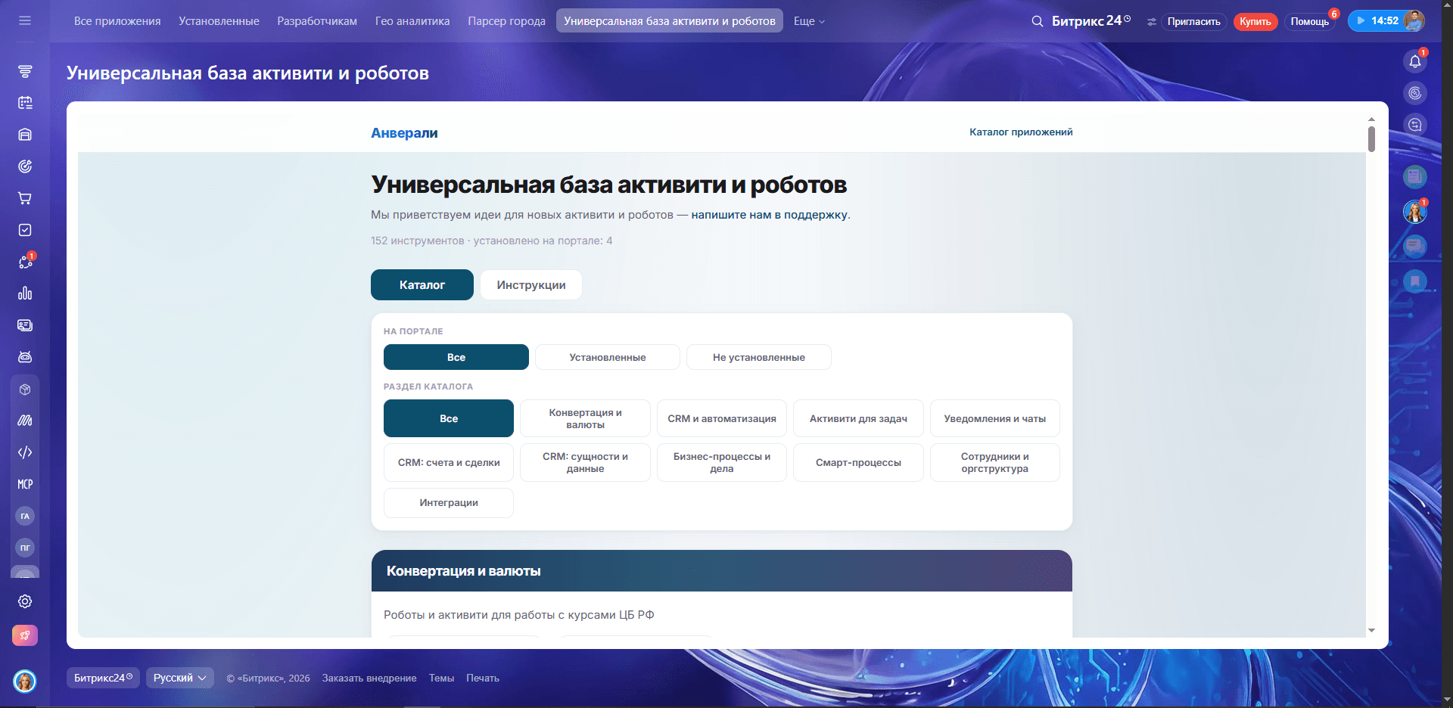Open 'Парсер города' in top menu
This screenshot has width=1453, height=708.
click(x=506, y=21)
